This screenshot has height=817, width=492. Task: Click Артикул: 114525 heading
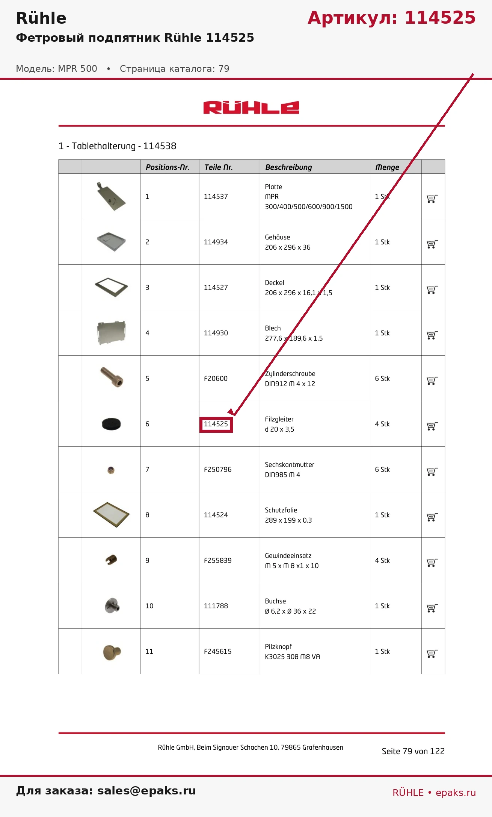coord(392,18)
